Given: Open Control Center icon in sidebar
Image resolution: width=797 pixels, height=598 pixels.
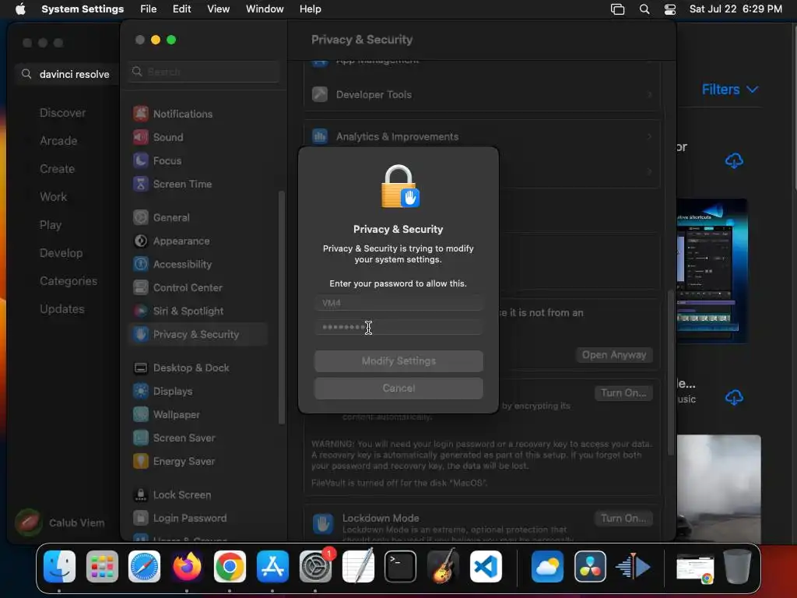Looking at the screenshot, I should 141,287.
